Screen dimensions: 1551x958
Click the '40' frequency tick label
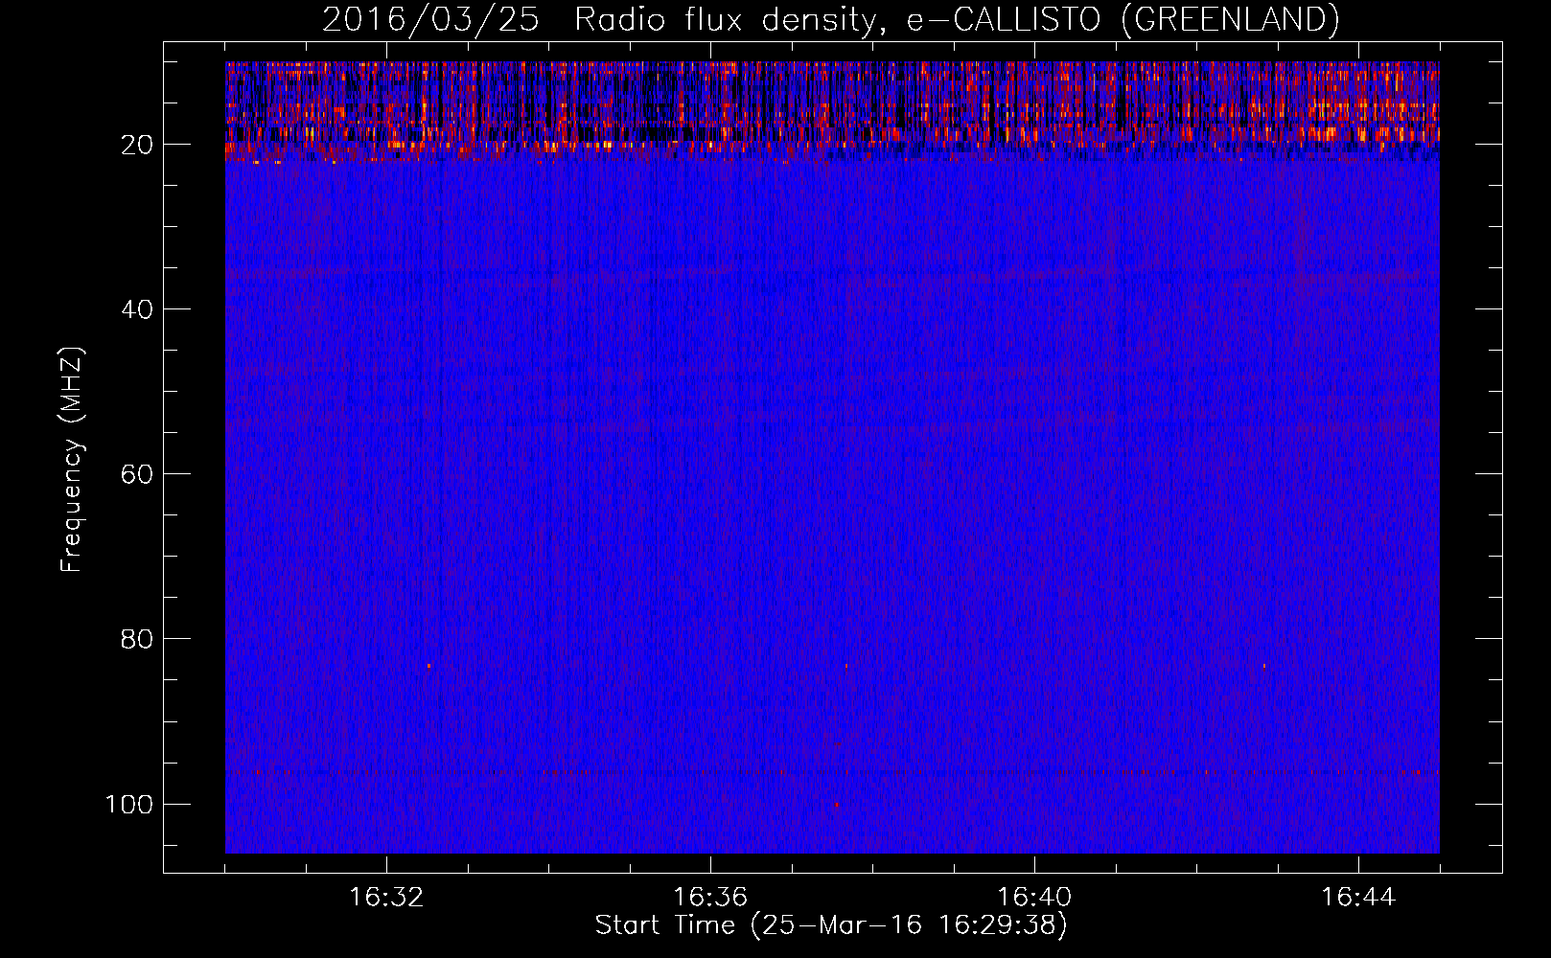tap(137, 309)
